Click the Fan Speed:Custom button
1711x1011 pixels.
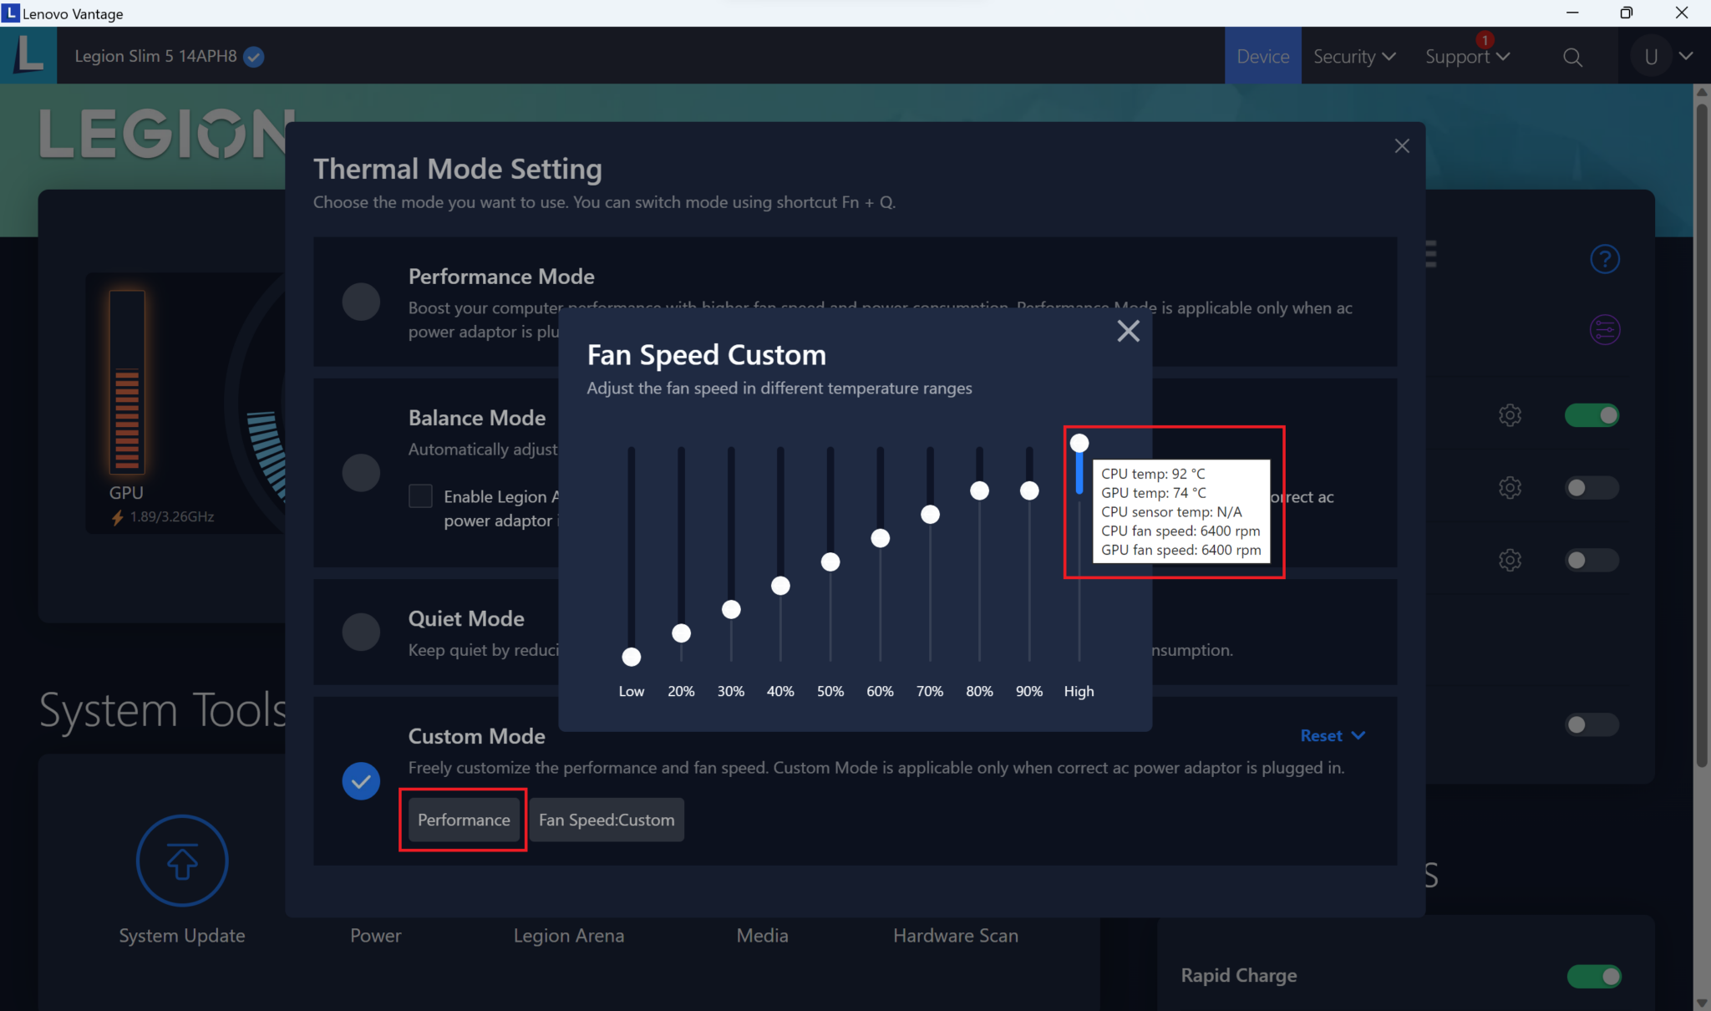(x=607, y=820)
